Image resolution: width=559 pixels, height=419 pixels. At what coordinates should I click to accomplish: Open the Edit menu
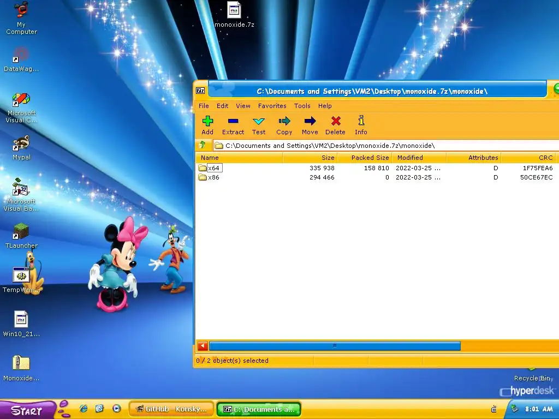coord(223,106)
